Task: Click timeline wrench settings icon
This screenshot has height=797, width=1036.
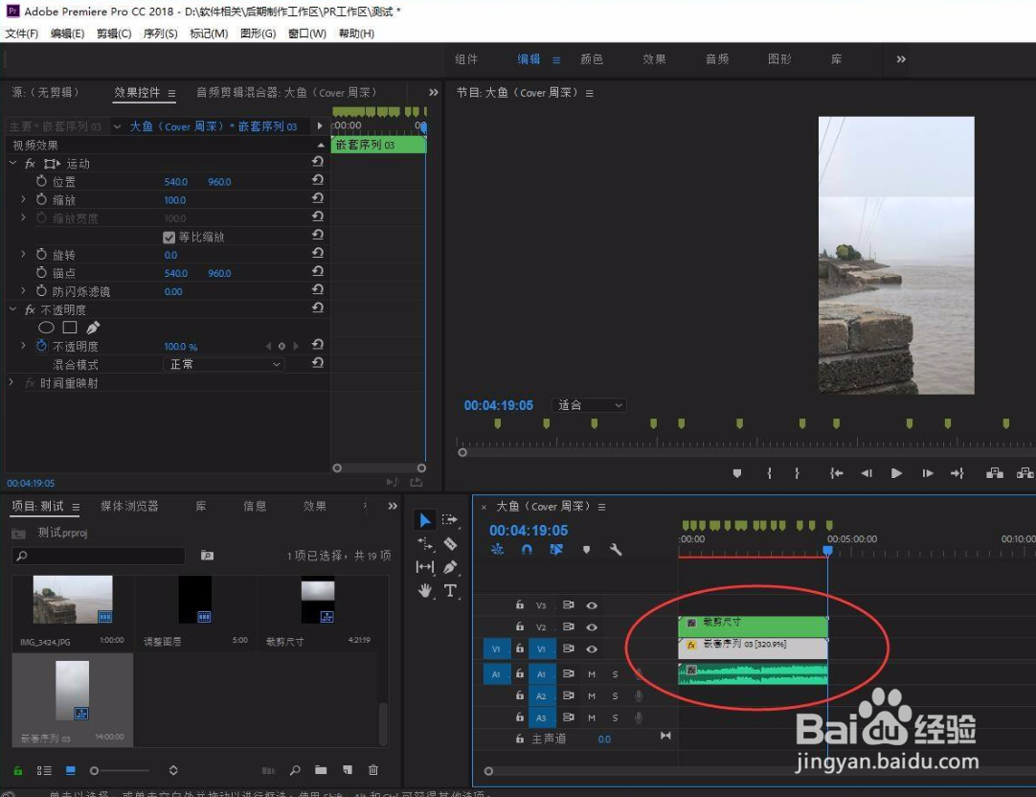Action: (616, 549)
